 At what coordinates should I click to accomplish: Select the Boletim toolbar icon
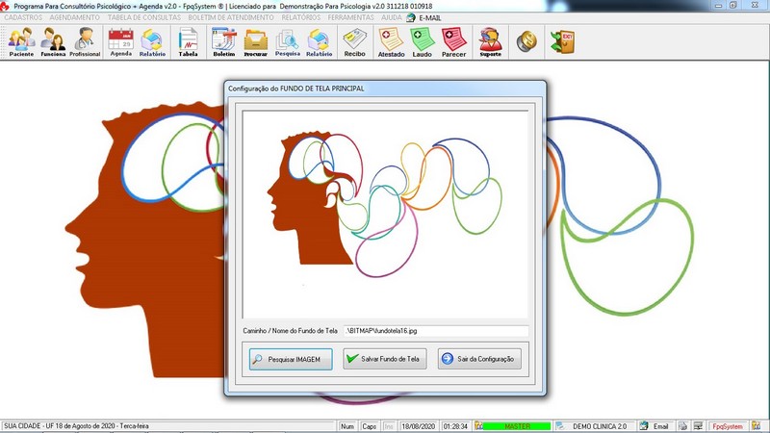tap(223, 42)
